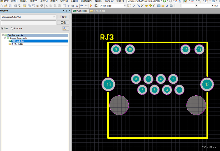Click the project name input field
Viewport: 220px width, 151px height.
(x=28, y=23)
